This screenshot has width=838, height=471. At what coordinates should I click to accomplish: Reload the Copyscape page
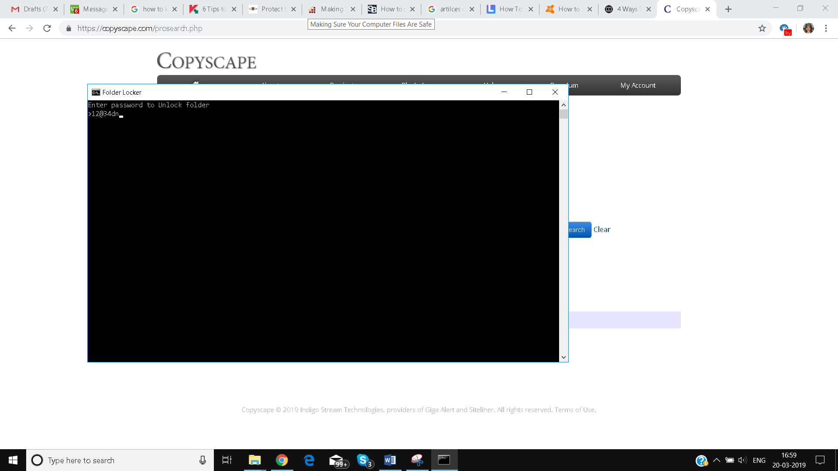click(x=47, y=28)
